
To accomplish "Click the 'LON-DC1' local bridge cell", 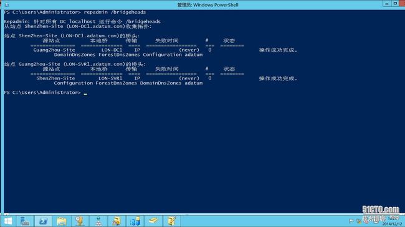I will click(112, 50).
